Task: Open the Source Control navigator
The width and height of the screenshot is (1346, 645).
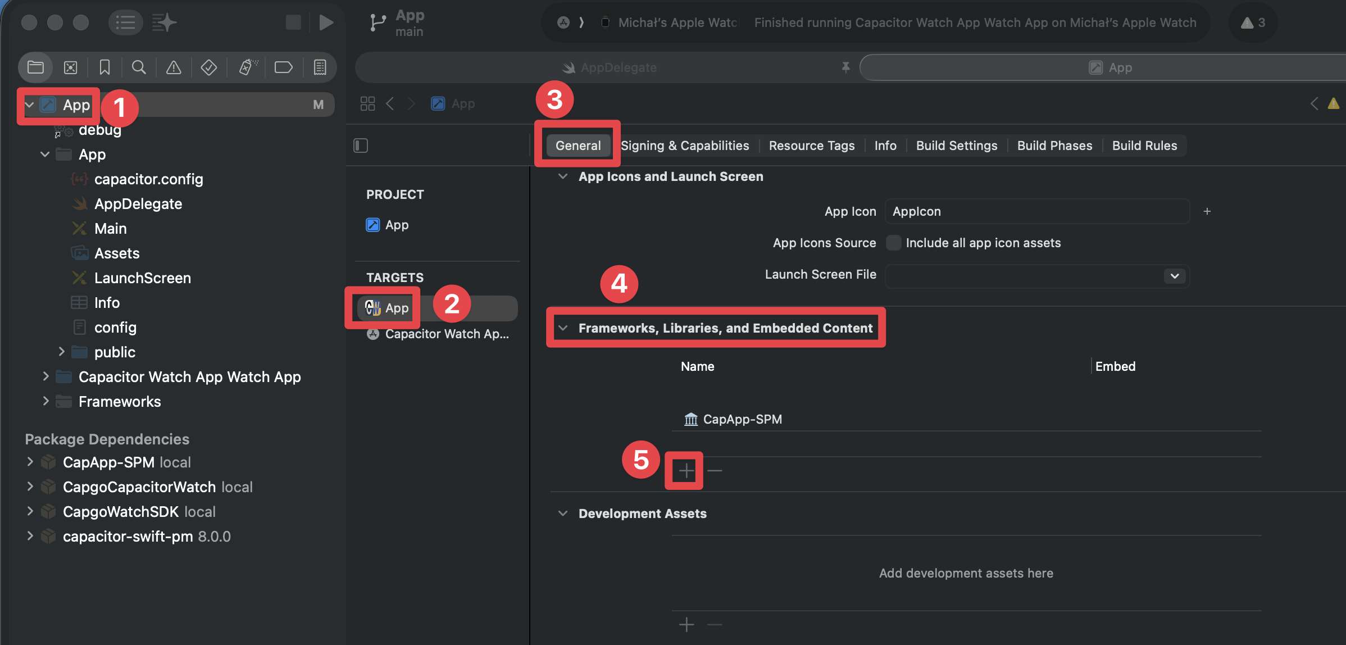Action: tap(70, 67)
